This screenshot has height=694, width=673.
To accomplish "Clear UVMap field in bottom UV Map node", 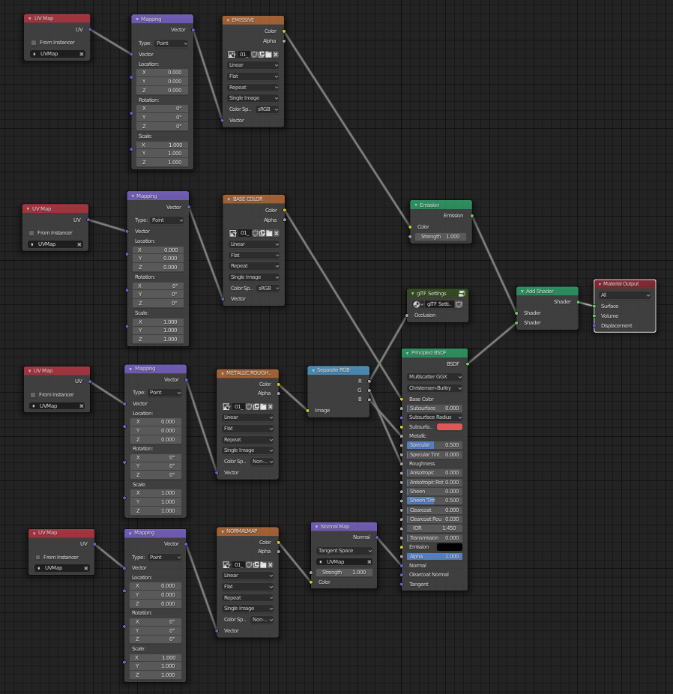I will click(x=86, y=568).
